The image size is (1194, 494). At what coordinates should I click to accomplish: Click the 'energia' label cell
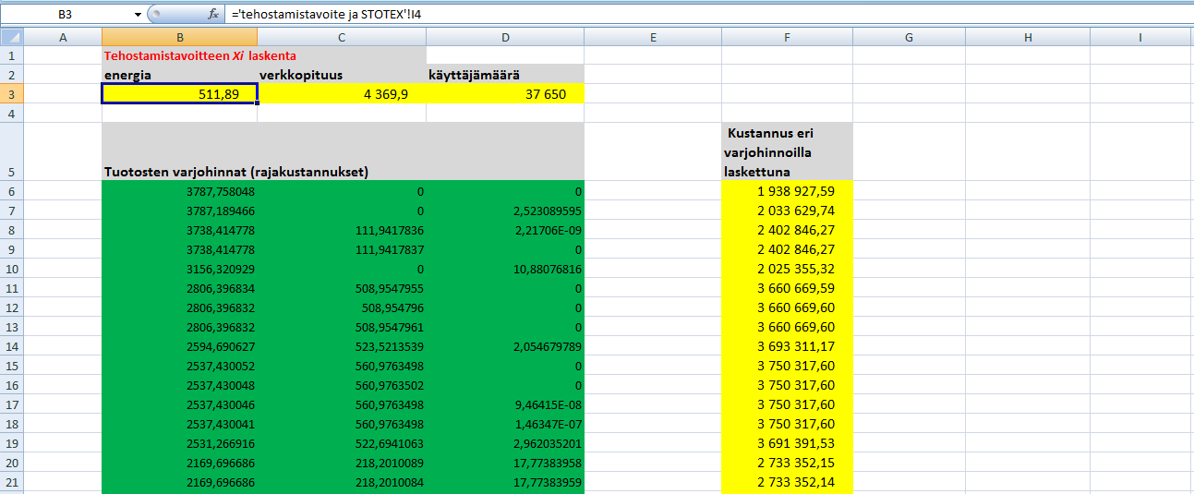click(179, 75)
